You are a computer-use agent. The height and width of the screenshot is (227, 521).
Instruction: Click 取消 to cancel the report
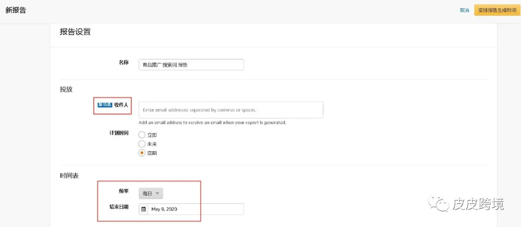coord(464,10)
